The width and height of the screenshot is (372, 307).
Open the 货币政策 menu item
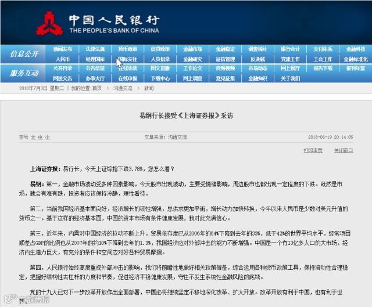[128, 49]
